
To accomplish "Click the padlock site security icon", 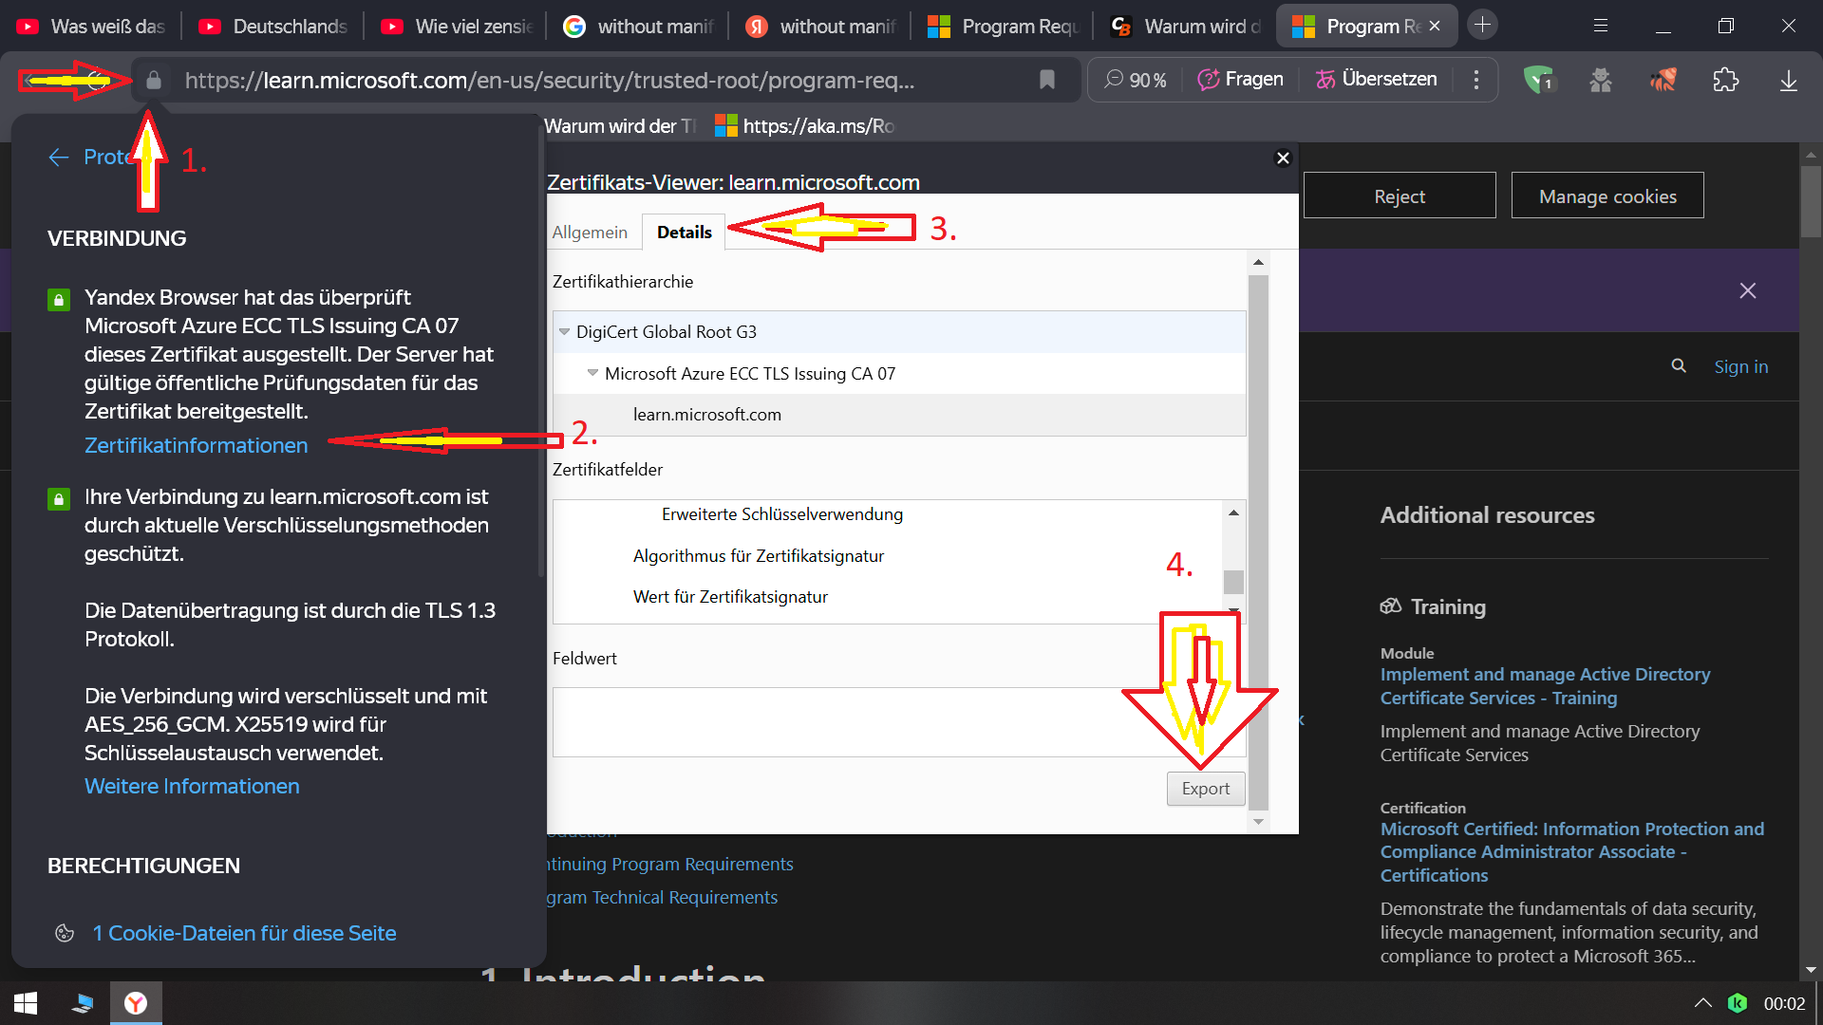I will (154, 81).
